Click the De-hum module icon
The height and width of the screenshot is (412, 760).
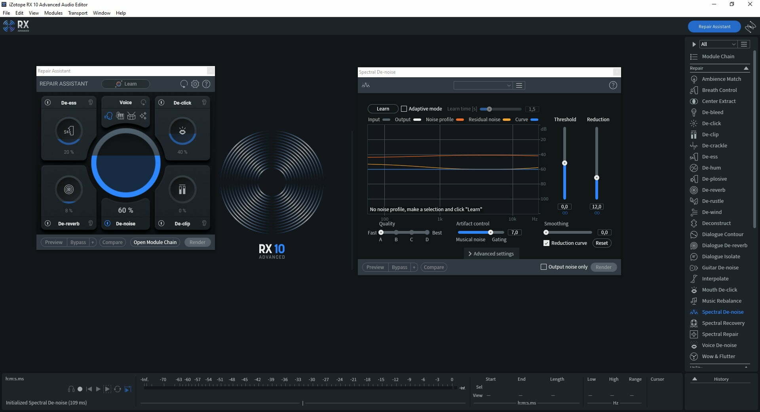pos(693,168)
